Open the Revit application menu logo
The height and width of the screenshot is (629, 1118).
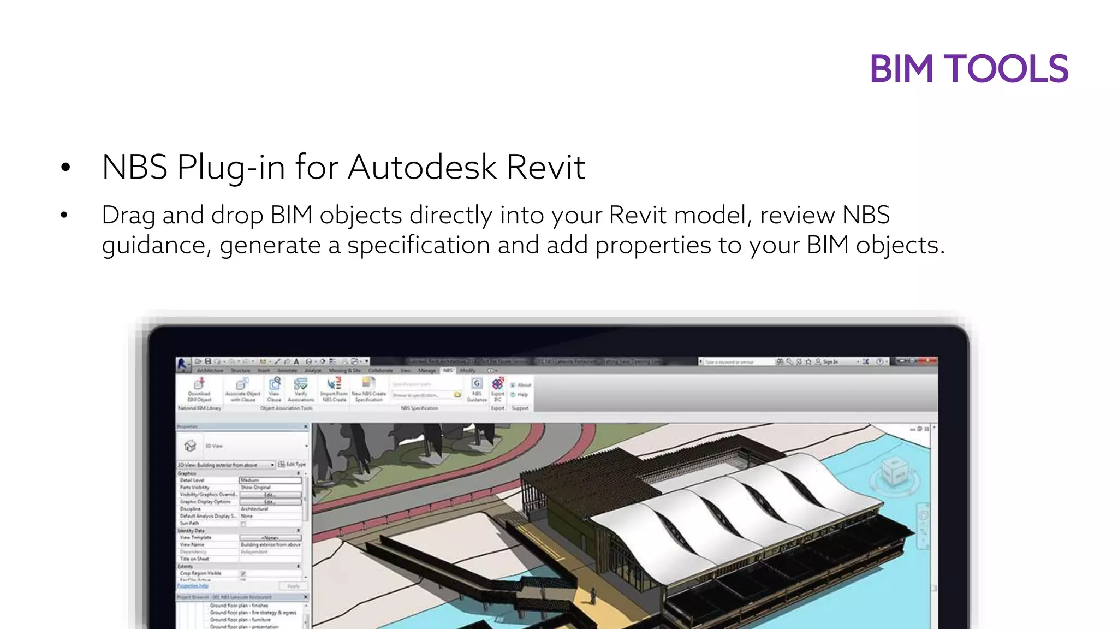coord(183,364)
